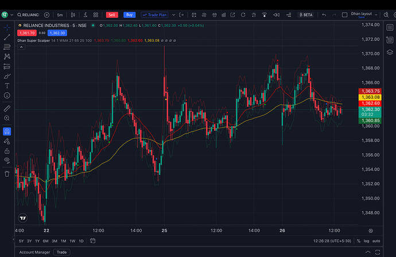Click the green 1,360.85 price label on scale
Image resolution: width=396 pixels, height=257 pixels.
coord(370,120)
